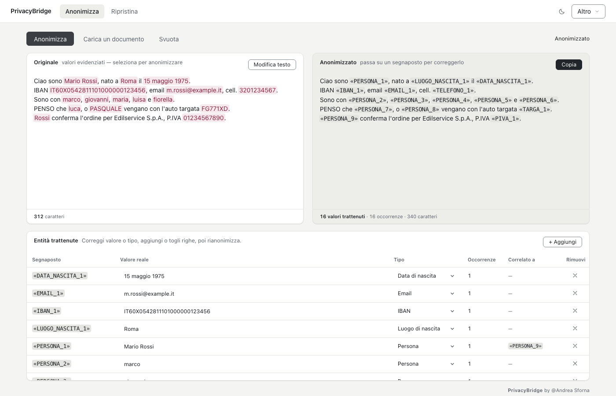Image resolution: width=616 pixels, height=396 pixels.
Task: Open type dropdown for the IBAN row
Action: point(425,311)
